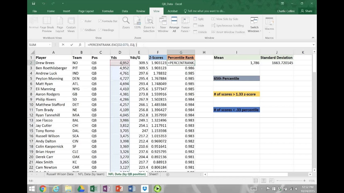Confirm formula with the checkmark icon
Screen dimensions: 344x193
[71, 45]
